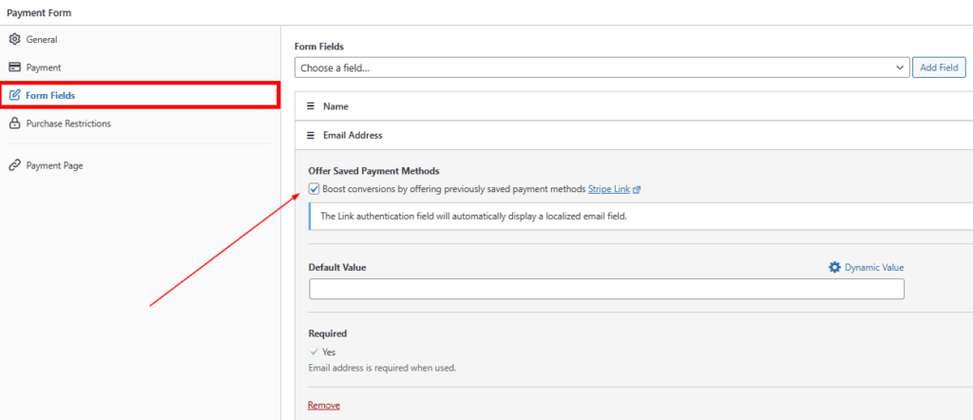Viewport: 973px width, 420px height.
Task: Open the General settings tab
Action: 42,39
